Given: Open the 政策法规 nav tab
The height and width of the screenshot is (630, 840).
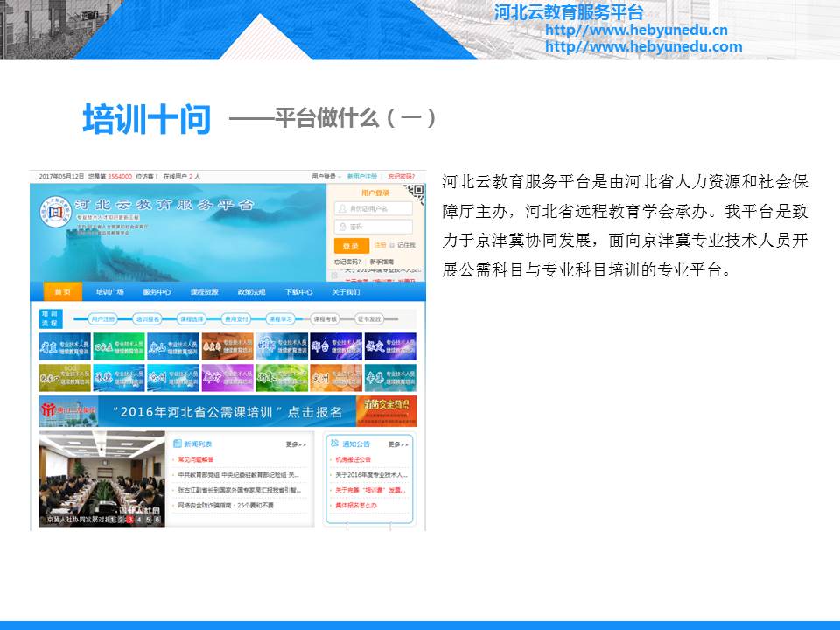Looking at the screenshot, I should [251, 292].
